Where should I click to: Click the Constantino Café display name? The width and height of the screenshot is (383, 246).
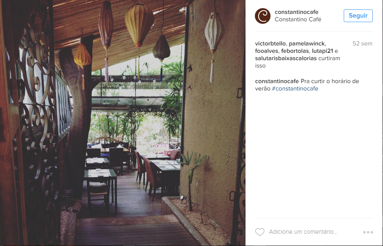(x=298, y=20)
